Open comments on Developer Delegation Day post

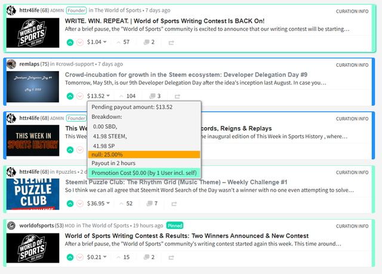[x=155, y=96]
